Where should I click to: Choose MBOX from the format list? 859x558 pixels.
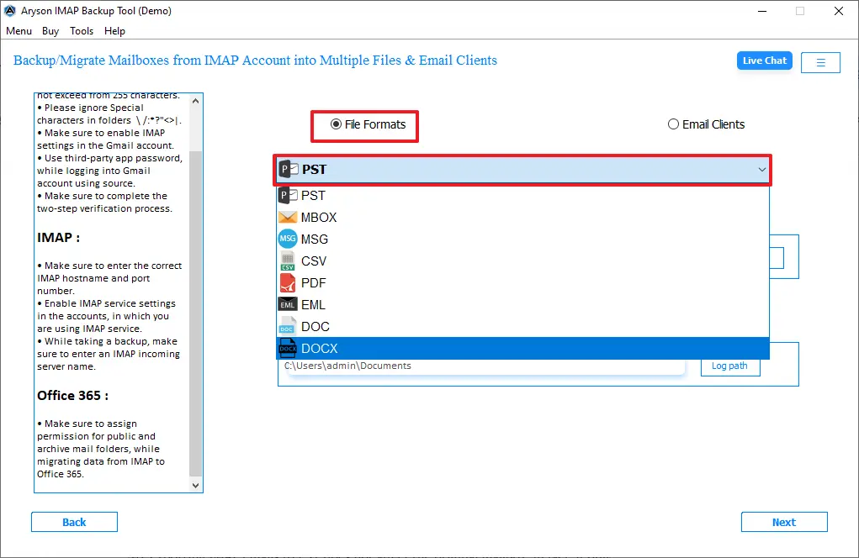click(x=522, y=217)
